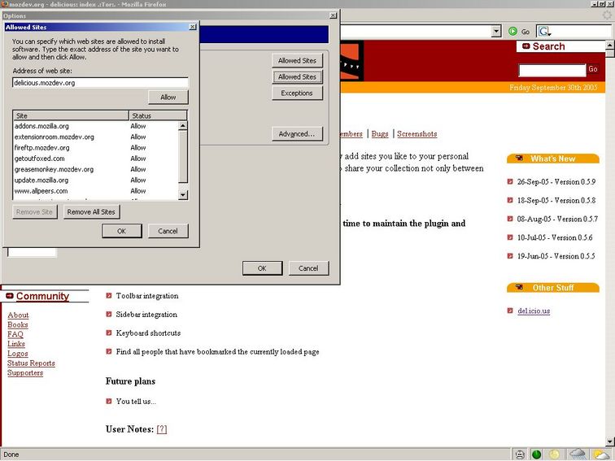
Task: Click the User Notes [?] help link
Action: tap(162, 429)
